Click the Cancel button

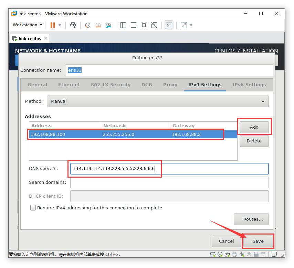(x=226, y=241)
